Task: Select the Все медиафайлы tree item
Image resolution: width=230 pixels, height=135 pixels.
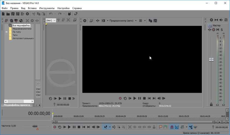Action: (x=21, y=25)
